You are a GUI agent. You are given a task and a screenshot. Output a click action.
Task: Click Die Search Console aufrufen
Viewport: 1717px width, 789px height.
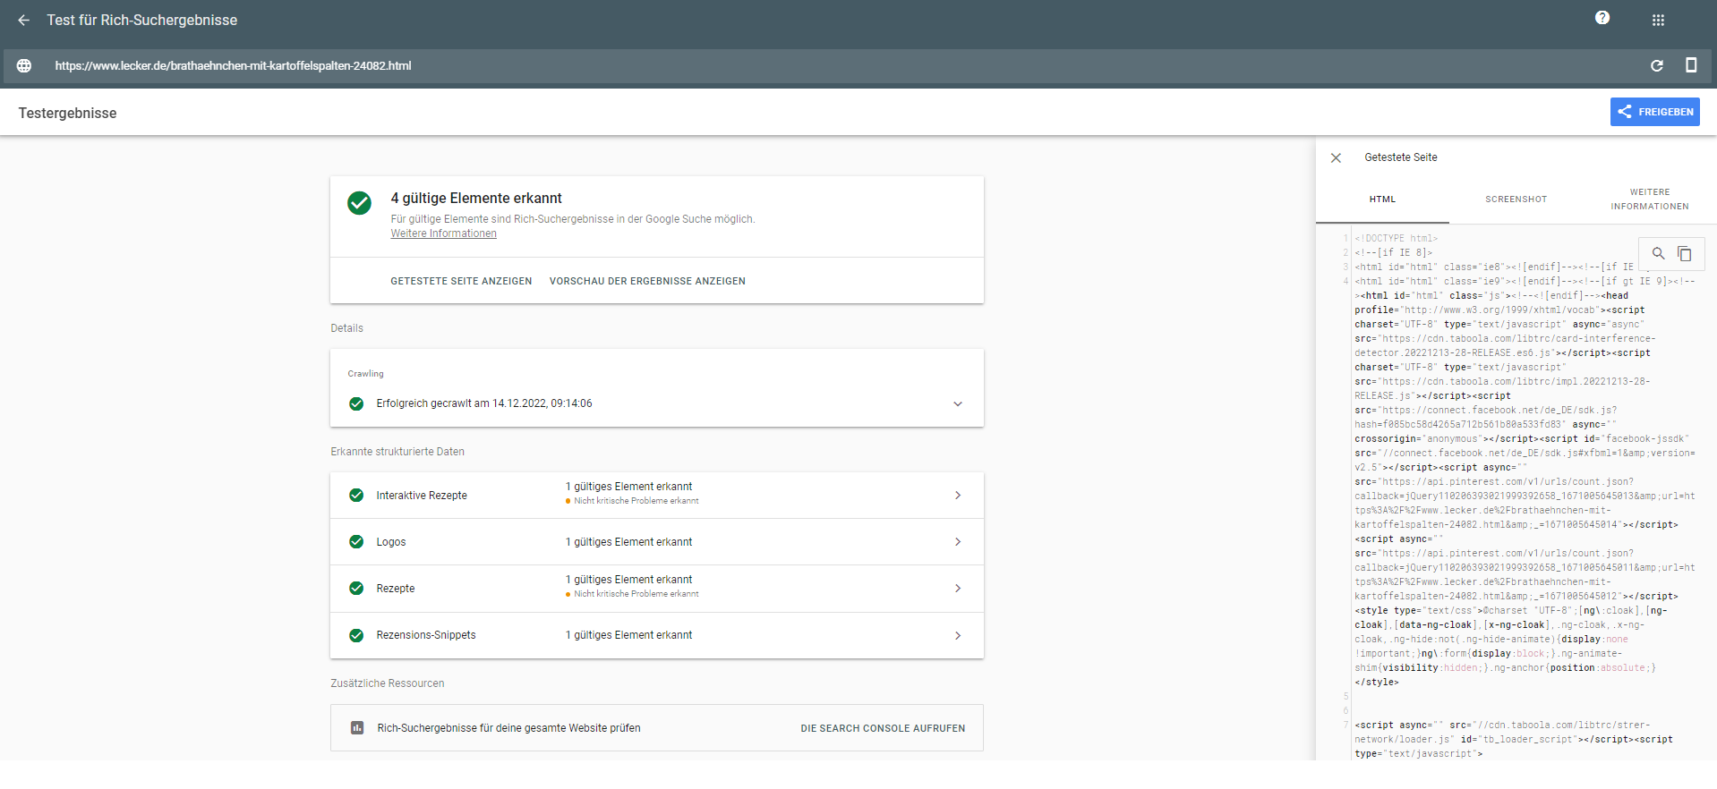pos(882,728)
